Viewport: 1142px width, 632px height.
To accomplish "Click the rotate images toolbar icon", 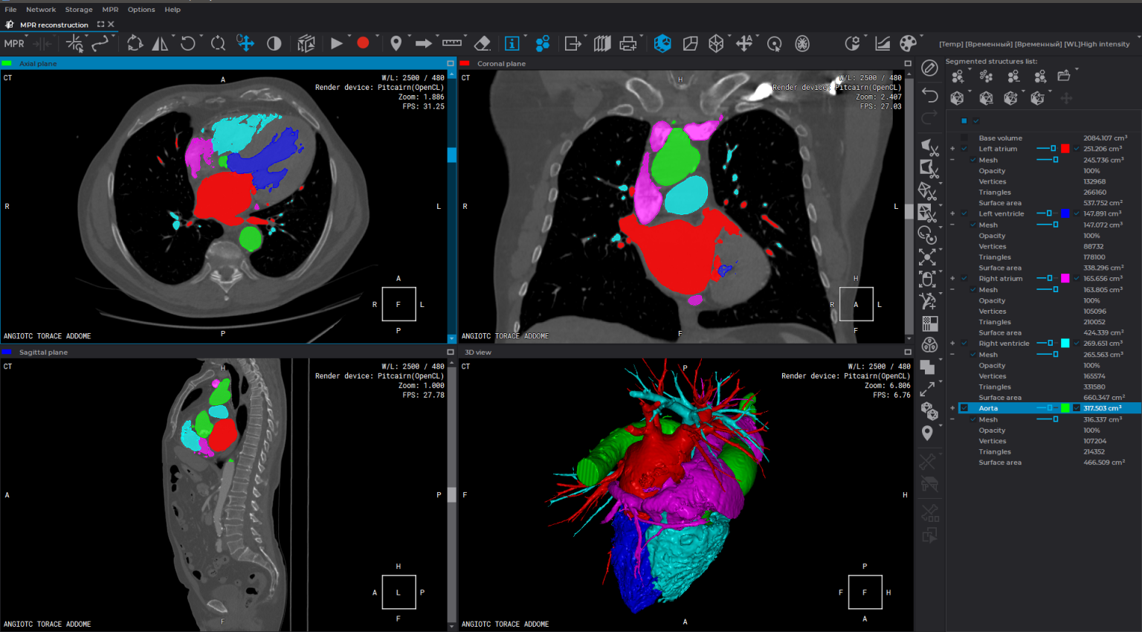I will pyautogui.click(x=135, y=44).
